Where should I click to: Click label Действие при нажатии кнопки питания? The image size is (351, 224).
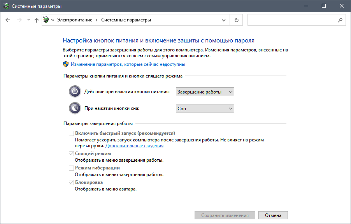click(127, 92)
